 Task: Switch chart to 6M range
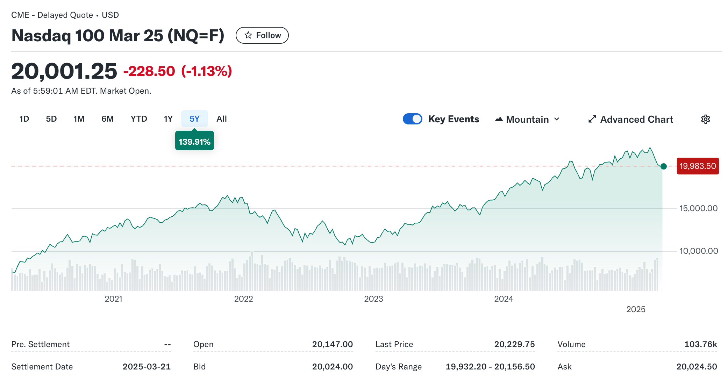[x=107, y=119]
